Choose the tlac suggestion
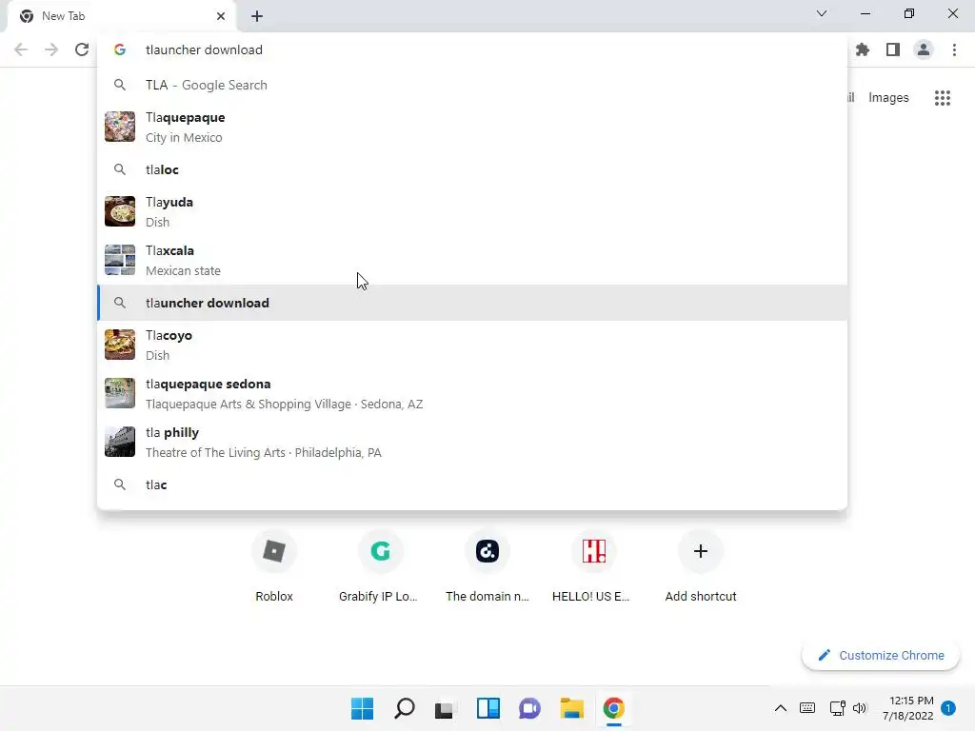 click(x=472, y=484)
